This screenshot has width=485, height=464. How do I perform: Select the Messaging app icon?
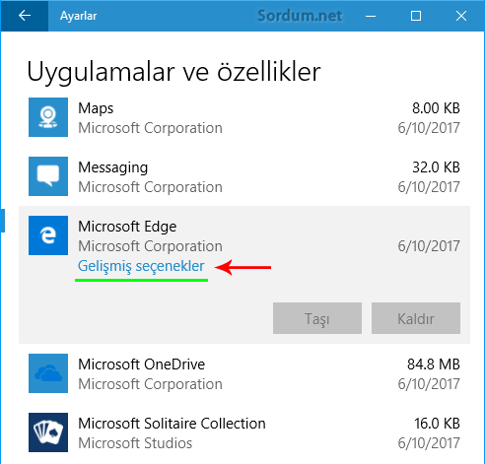48,176
